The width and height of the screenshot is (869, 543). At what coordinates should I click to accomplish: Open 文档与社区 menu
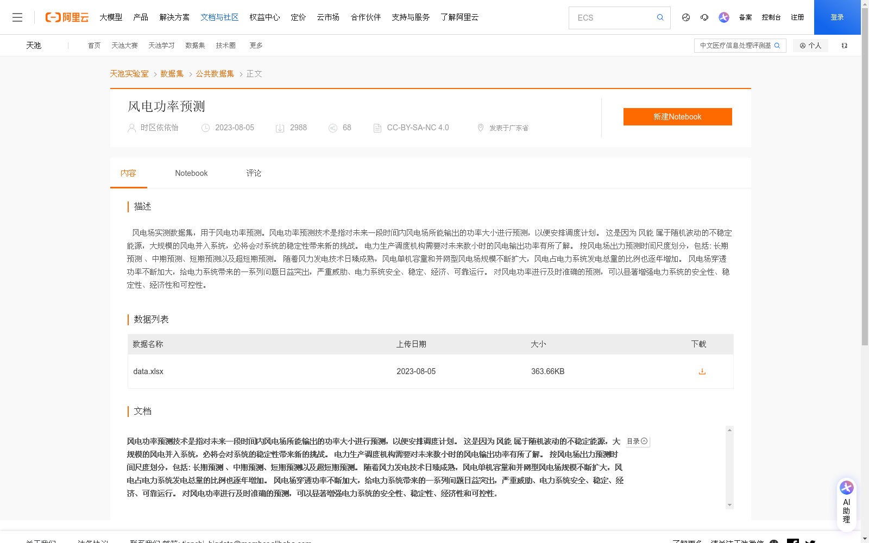coord(219,17)
